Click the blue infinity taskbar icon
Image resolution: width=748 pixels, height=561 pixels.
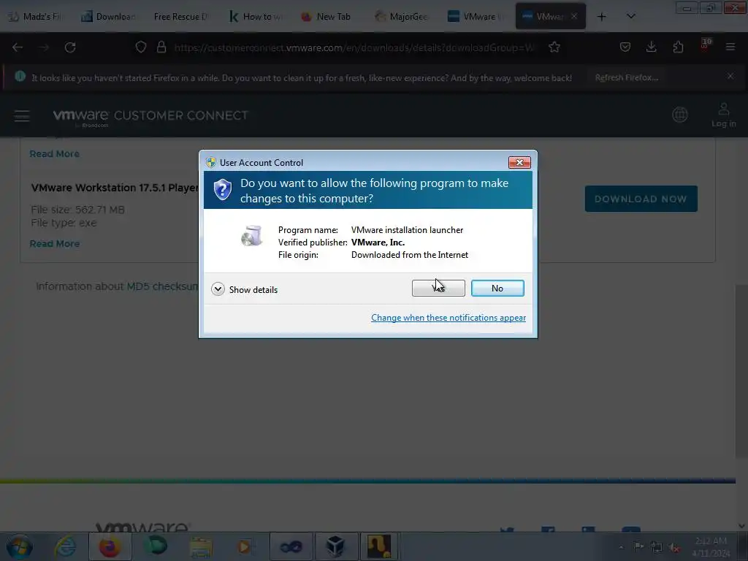(291, 546)
